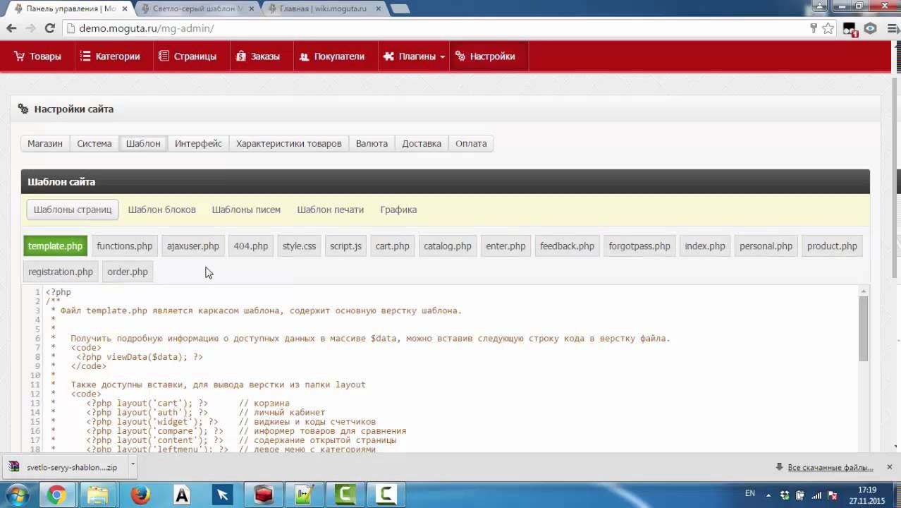Click the browser back arrow
Image resolution: width=901 pixels, height=508 pixels.
[11, 28]
